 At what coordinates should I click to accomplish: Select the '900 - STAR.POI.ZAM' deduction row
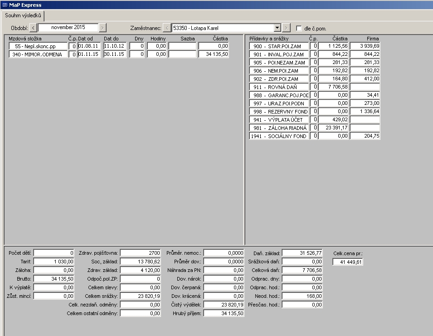click(279, 46)
